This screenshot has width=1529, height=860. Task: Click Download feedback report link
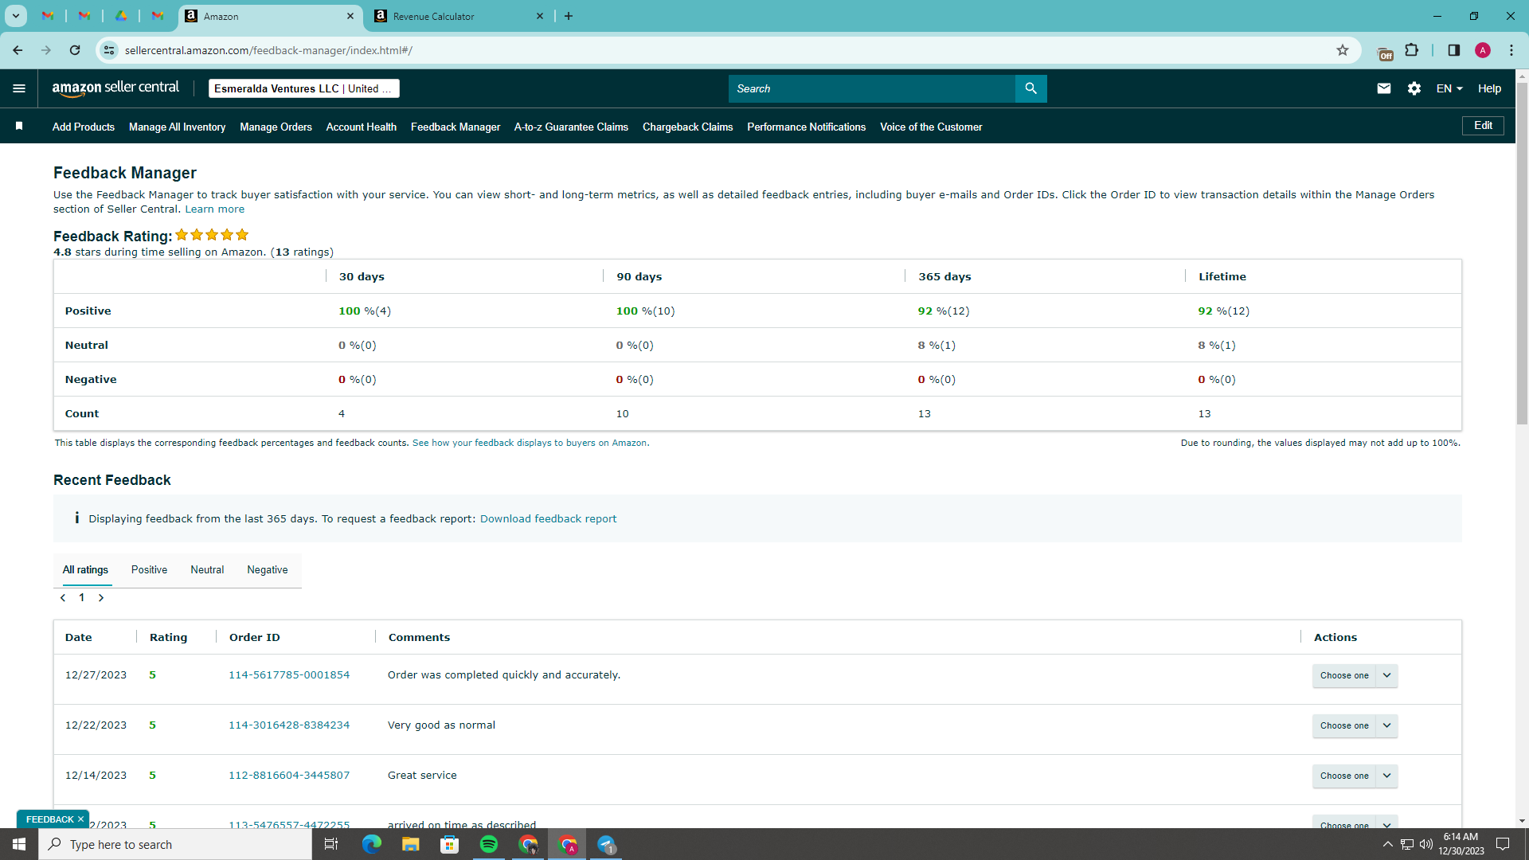point(548,518)
